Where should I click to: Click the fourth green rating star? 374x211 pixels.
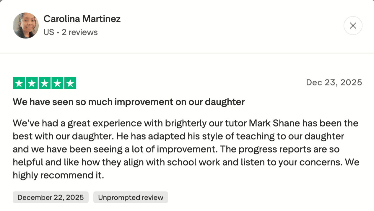[57, 83]
